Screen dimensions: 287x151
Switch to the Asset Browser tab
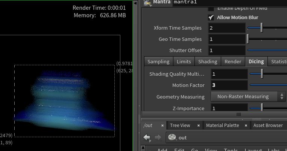tap(268, 126)
